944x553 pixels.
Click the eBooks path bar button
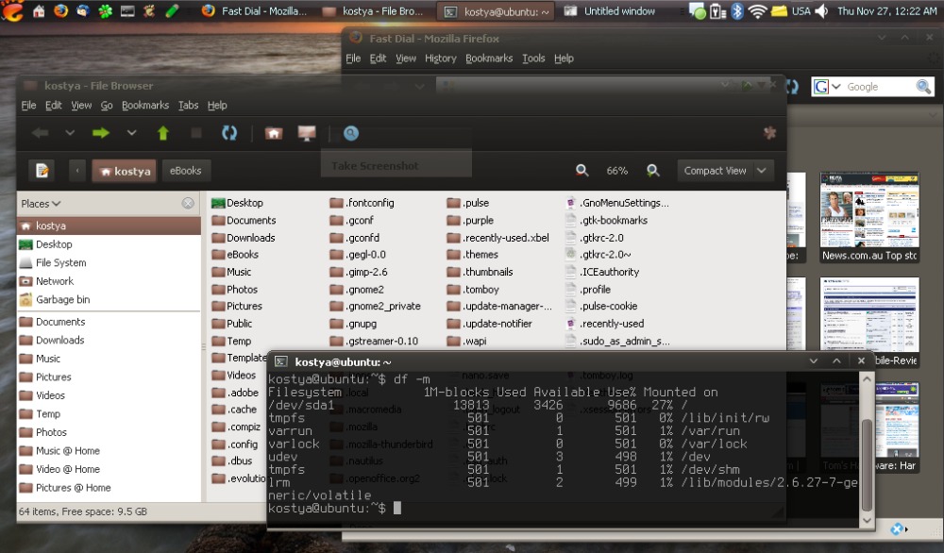pos(185,171)
